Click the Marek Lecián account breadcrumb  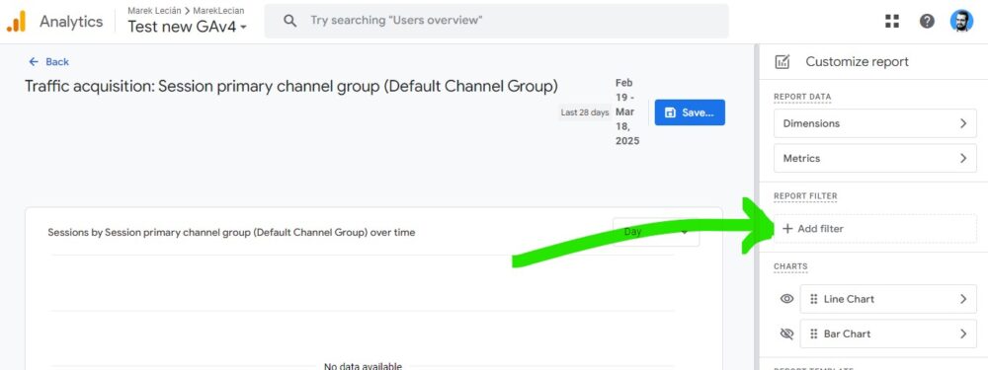click(154, 11)
